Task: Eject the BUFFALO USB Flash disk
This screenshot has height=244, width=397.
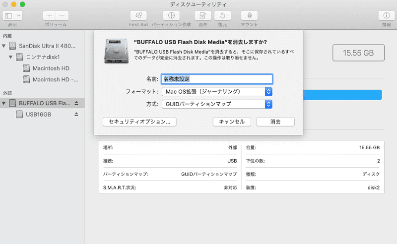Action: pyautogui.click(x=76, y=103)
